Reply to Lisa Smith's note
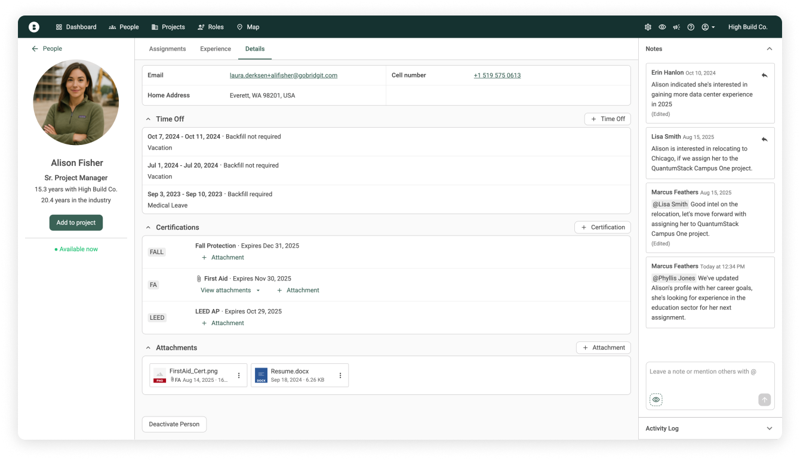The width and height of the screenshot is (800, 460). (x=764, y=139)
